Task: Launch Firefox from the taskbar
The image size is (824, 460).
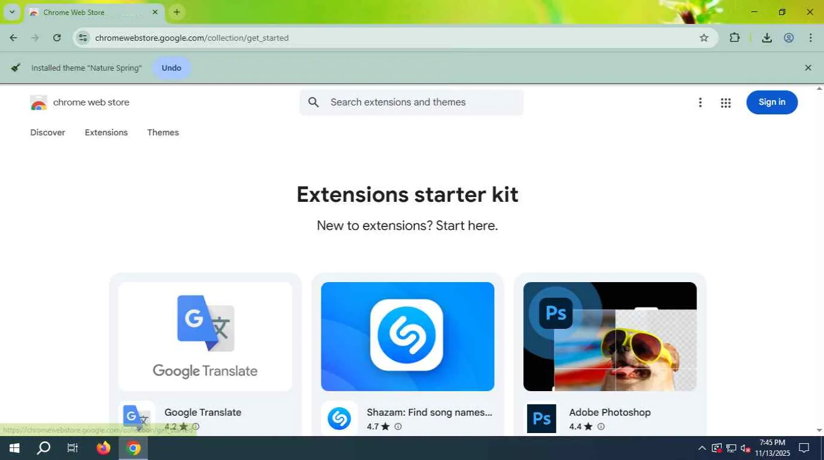Action: 104,448
